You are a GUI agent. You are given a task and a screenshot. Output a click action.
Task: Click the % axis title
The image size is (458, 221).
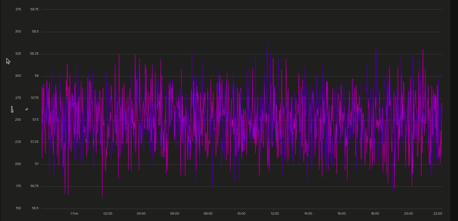click(27, 109)
